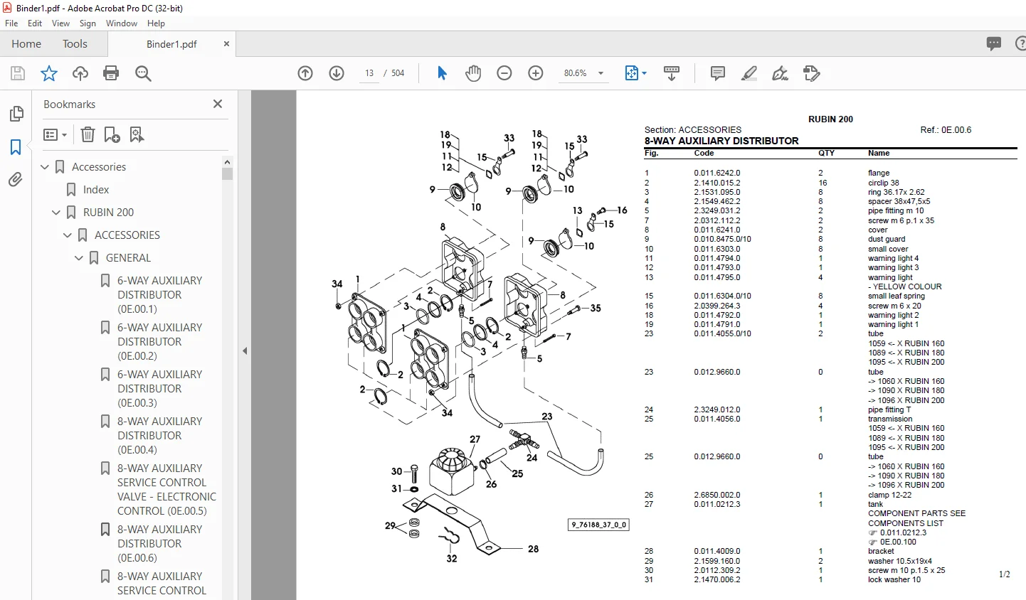
Task: Go to the previous page with the up arrow
Action: [305, 73]
